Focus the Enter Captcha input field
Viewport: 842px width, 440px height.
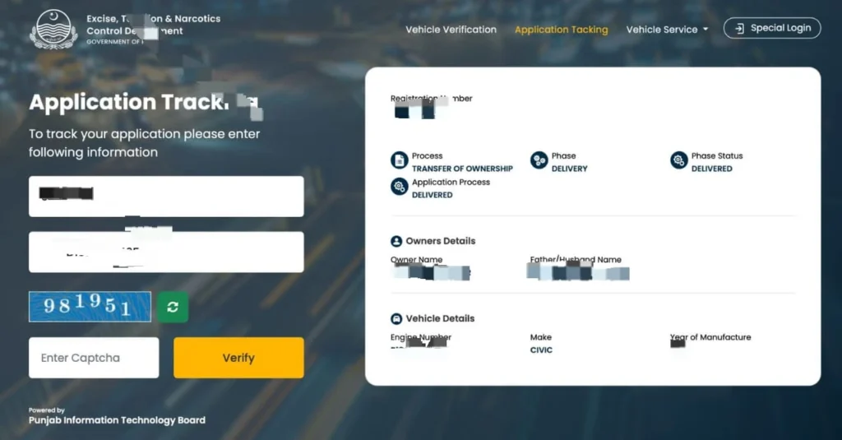pos(94,358)
